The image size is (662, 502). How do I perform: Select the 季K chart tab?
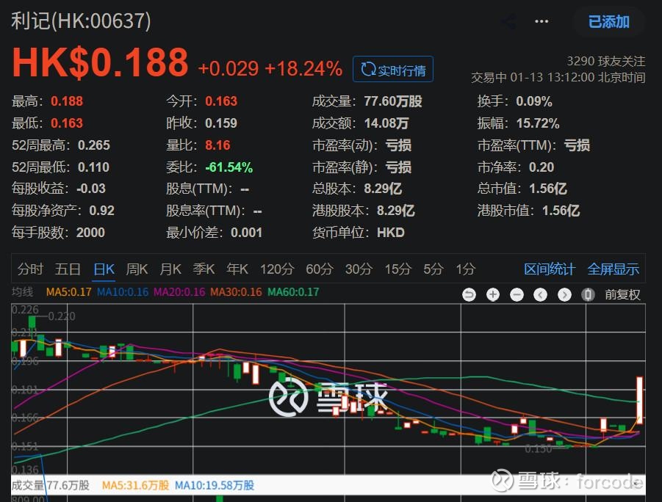coord(204,269)
